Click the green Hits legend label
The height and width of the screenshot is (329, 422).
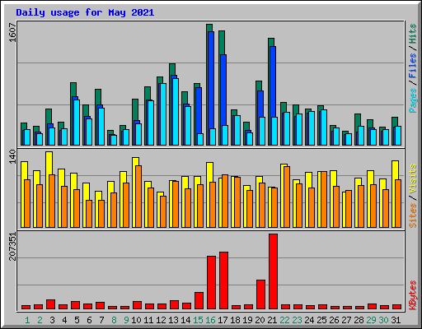[x=413, y=34]
